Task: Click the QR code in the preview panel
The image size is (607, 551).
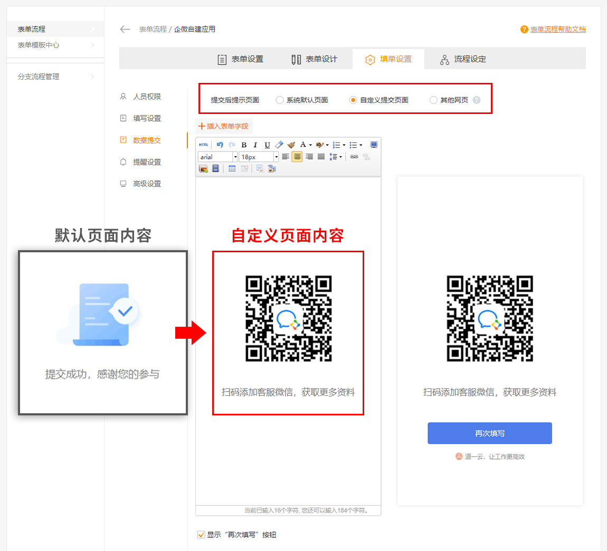Action: [490, 319]
